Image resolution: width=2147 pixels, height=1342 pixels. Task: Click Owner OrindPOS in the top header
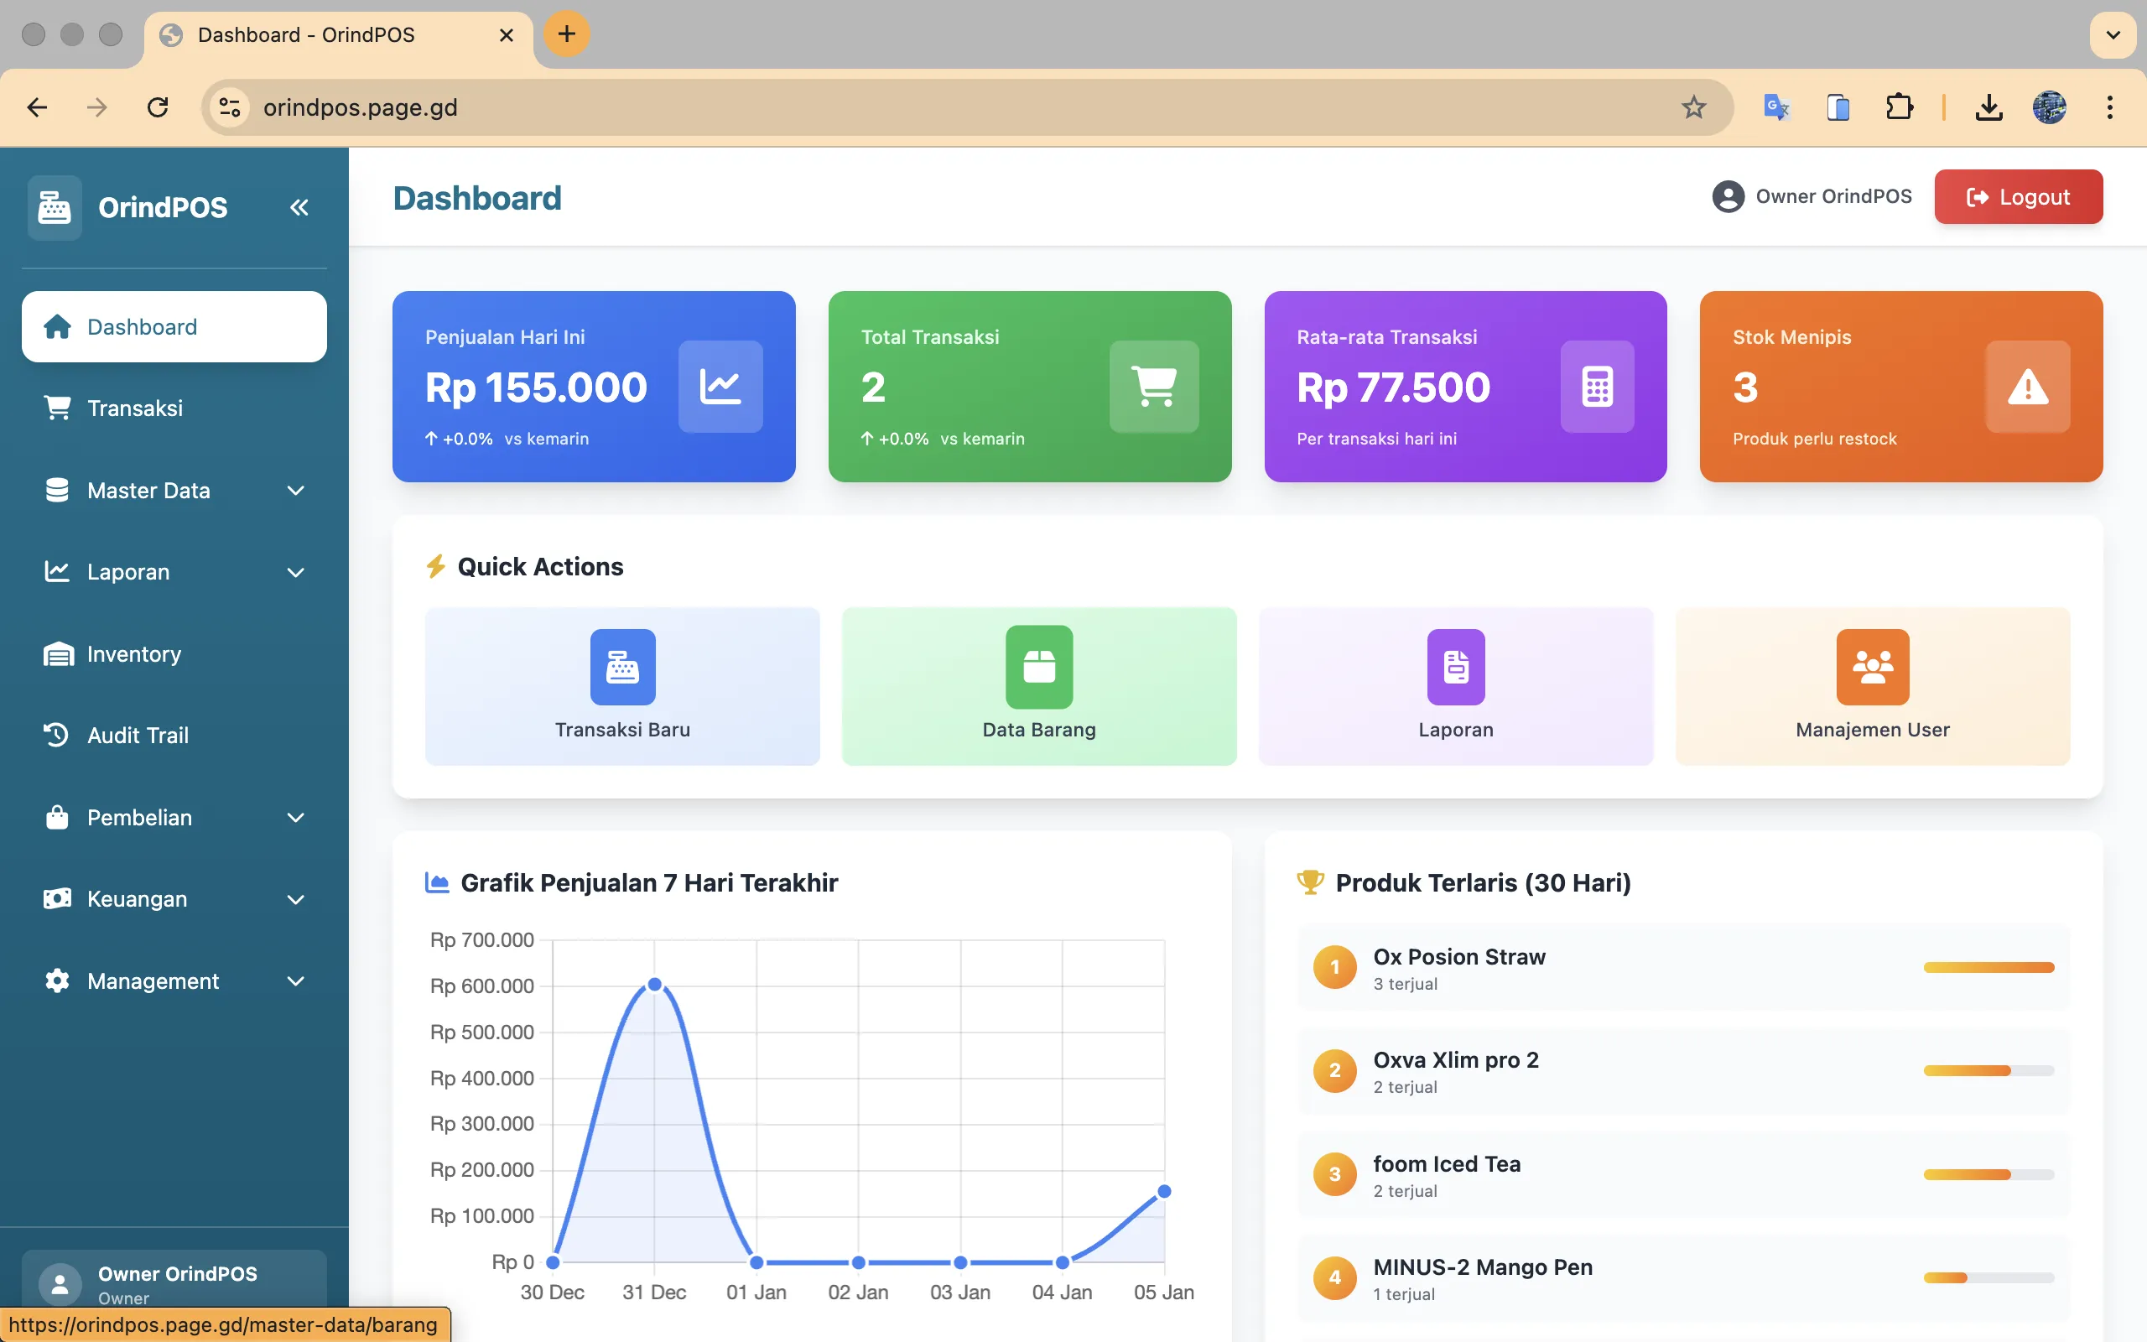tap(1812, 196)
